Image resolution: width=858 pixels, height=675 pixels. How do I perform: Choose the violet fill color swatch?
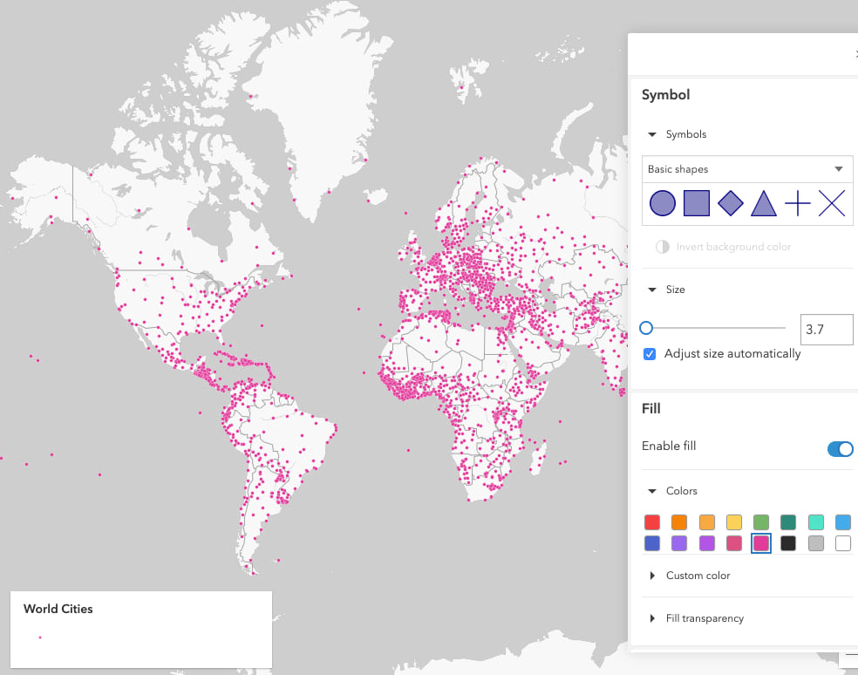[x=707, y=543]
